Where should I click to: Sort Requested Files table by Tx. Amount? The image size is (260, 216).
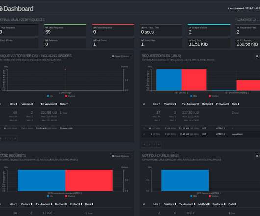point(190,104)
